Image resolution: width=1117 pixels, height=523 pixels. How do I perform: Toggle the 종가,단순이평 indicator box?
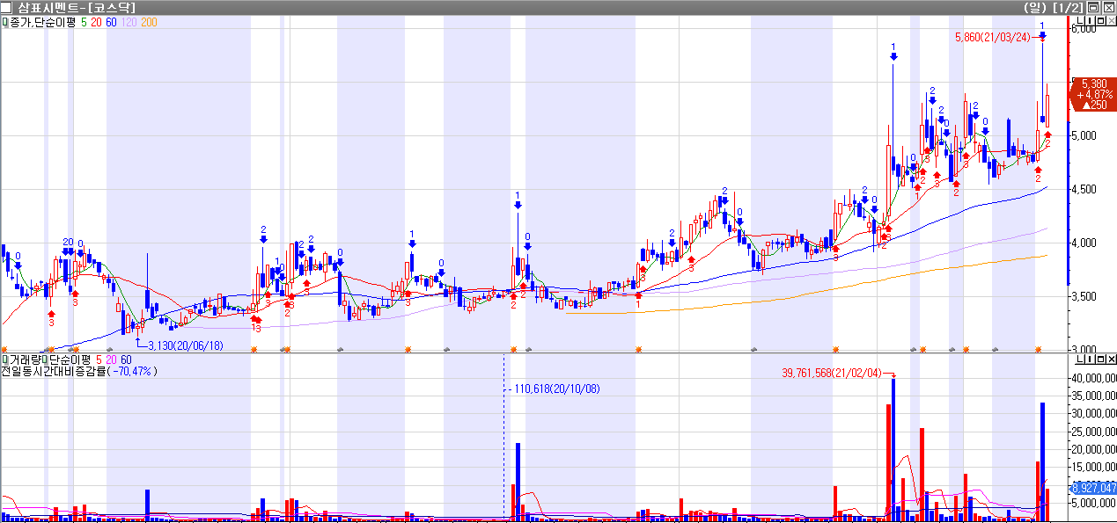pyautogui.click(x=4, y=22)
